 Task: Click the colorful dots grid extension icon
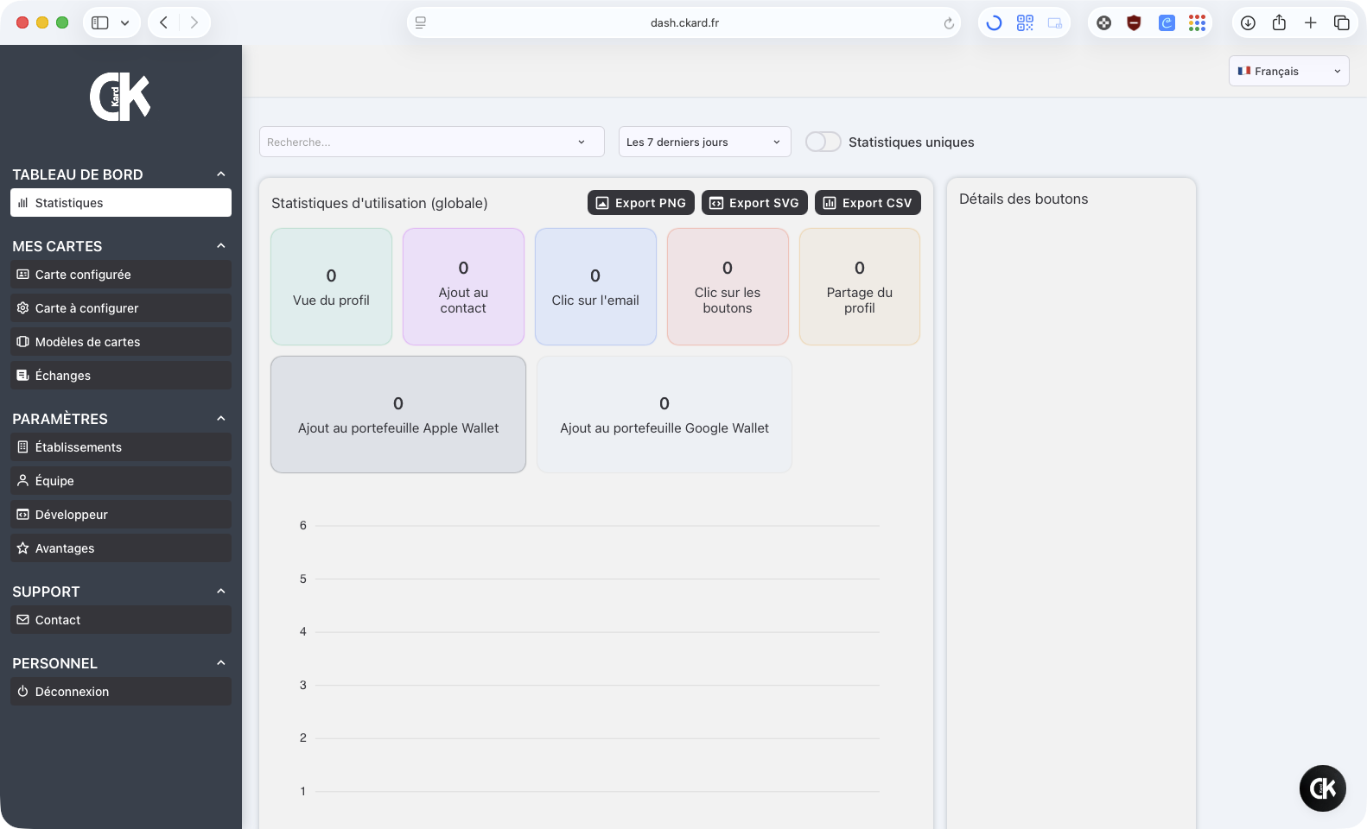tap(1197, 23)
